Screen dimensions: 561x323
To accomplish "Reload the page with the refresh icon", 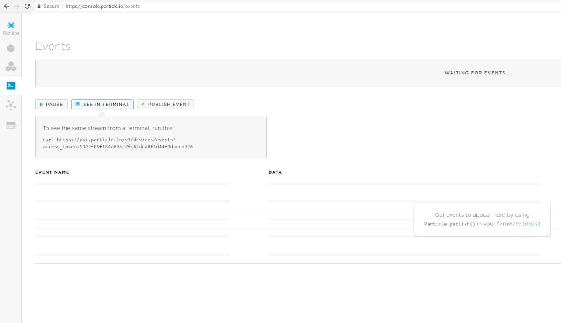I will tap(27, 6).
